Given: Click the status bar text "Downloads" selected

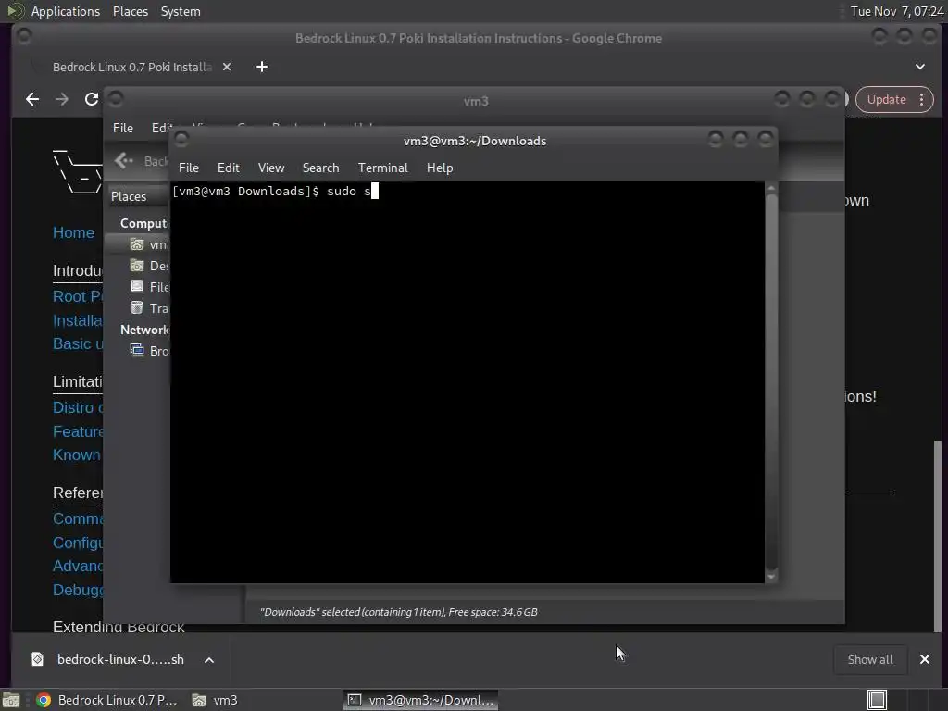Looking at the screenshot, I should click(398, 612).
